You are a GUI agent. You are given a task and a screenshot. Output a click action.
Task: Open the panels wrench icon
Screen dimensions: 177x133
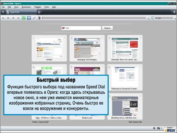[x=3, y=12]
